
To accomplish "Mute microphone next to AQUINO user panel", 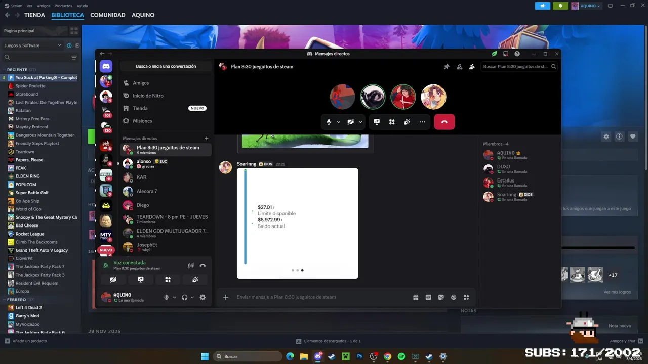I will pyautogui.click(x=166, y=297).
